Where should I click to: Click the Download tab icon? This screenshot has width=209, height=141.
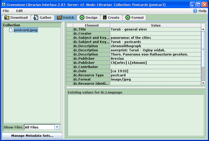7,17
